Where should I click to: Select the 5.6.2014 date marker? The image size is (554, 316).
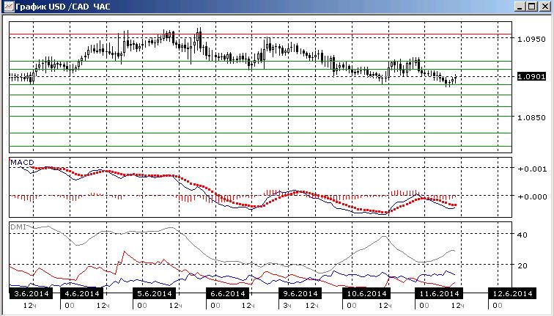click(x=155, y=293)
